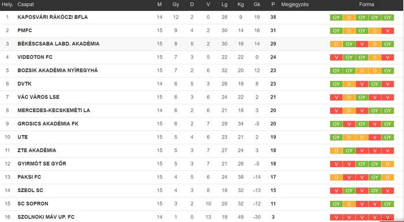Open the GYIRMÓT SE GYŐR team page
This screenshot has height=222, width=404.
pyautogui.click(x=42, y=164)
